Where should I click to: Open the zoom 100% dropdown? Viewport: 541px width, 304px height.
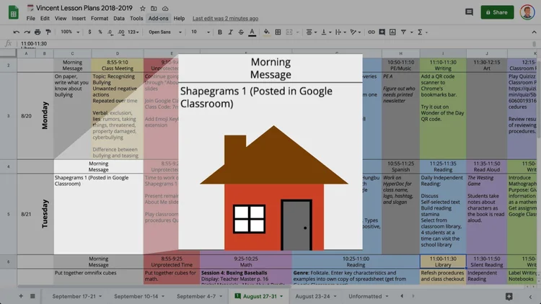[x=70, y=32]
